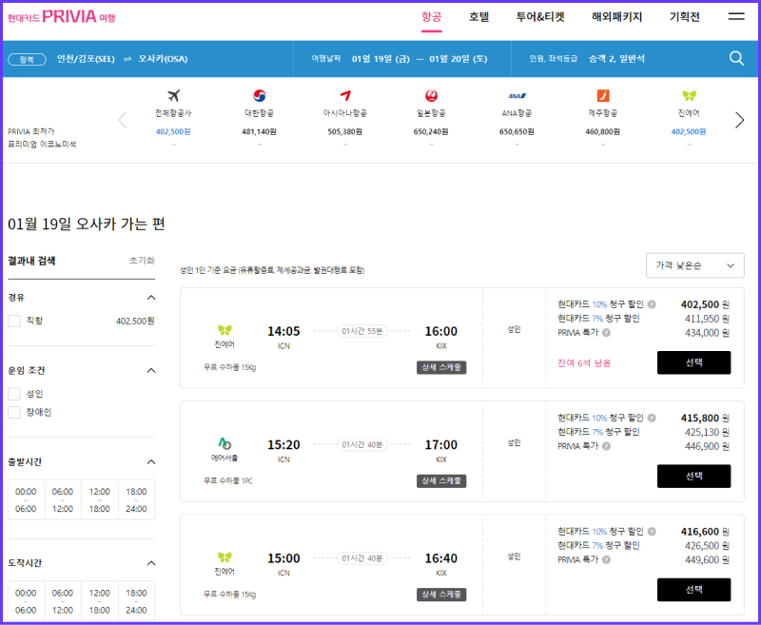This screenshot has width=761, height=625.
Task: Collapse the 운임 조건 filter section
Action: pyautogui.click(x=151, y=371)
